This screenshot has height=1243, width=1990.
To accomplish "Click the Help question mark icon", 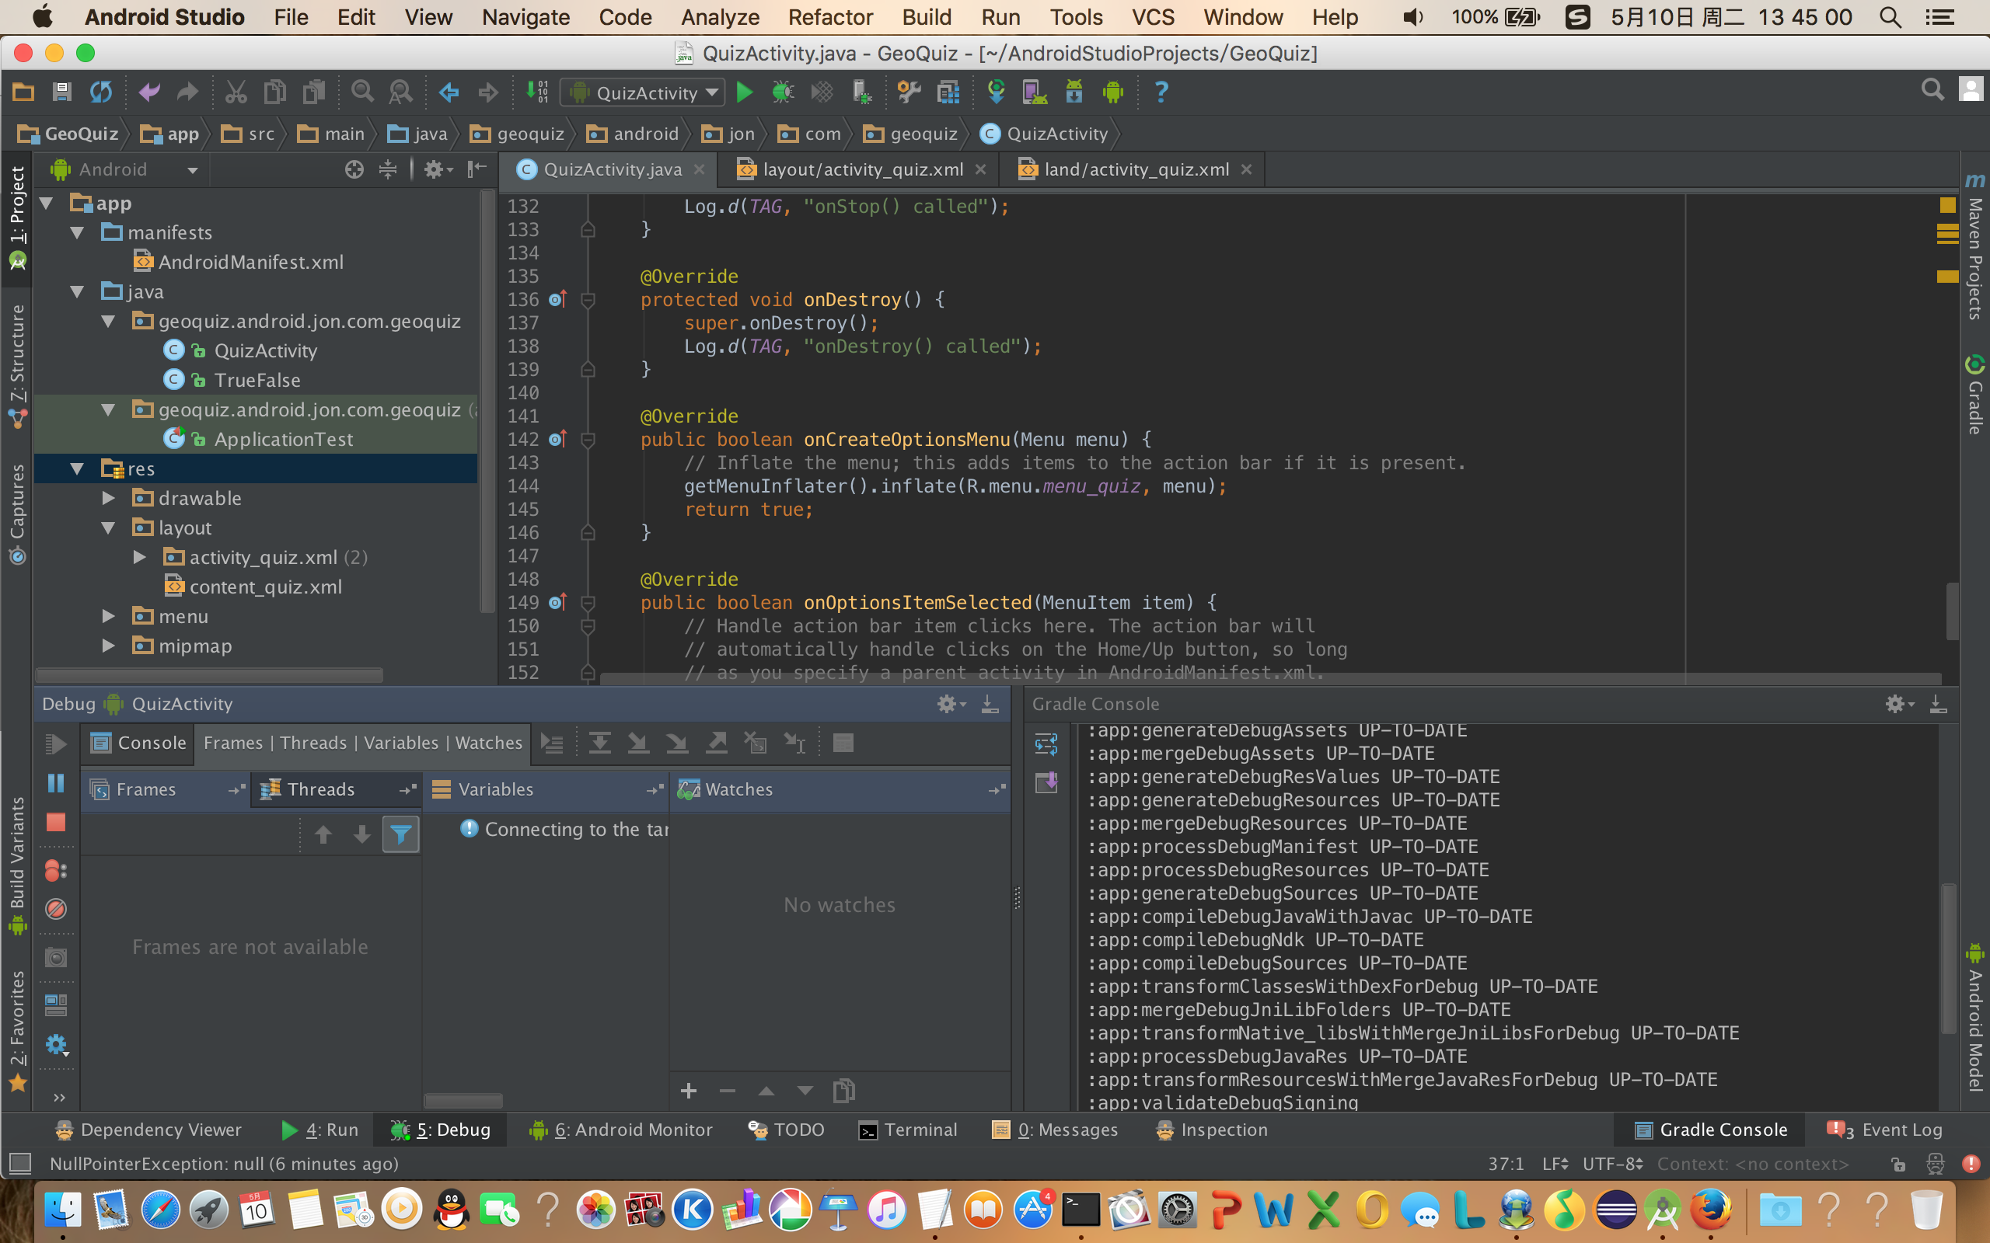I will [1161, 92].
